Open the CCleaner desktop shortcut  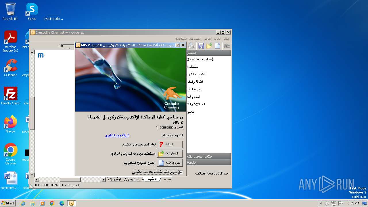pyautogui.click(x=10, y=68)
